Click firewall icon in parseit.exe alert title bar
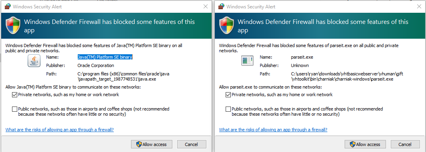Screen dimensions: 426x152 click(222, 6)
